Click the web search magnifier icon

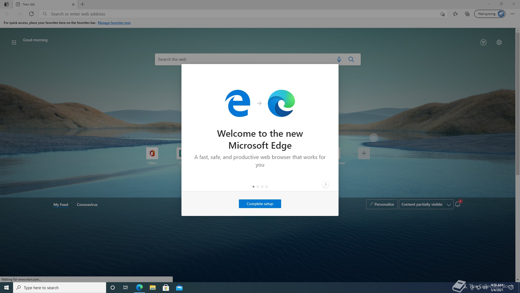coord(351,59)
